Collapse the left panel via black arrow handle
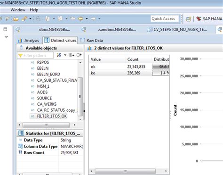 [84, 111]
